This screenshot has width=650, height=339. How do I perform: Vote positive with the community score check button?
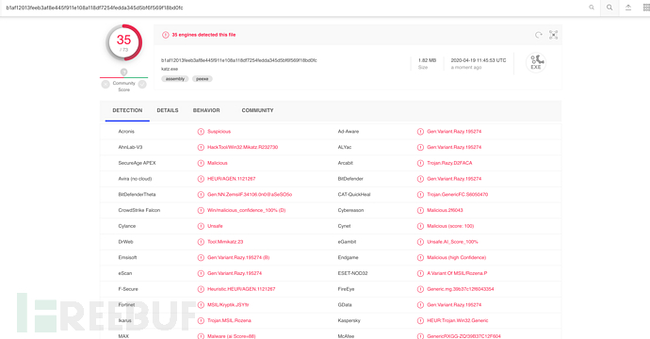[x=142, y=85]
